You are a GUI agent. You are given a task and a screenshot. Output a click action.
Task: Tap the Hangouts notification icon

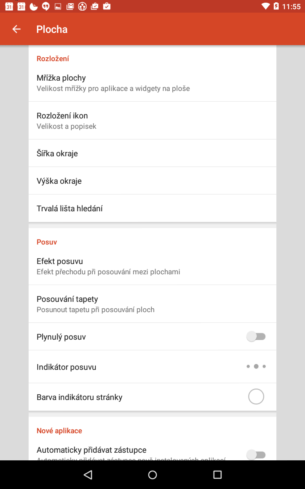46,6
